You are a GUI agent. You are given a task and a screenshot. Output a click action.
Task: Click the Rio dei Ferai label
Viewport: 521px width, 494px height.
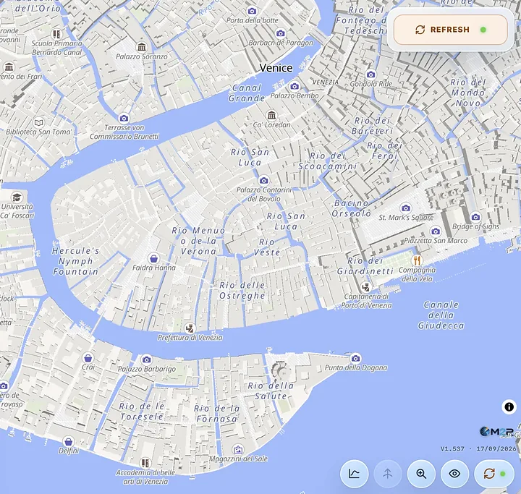tap(385, 150)
